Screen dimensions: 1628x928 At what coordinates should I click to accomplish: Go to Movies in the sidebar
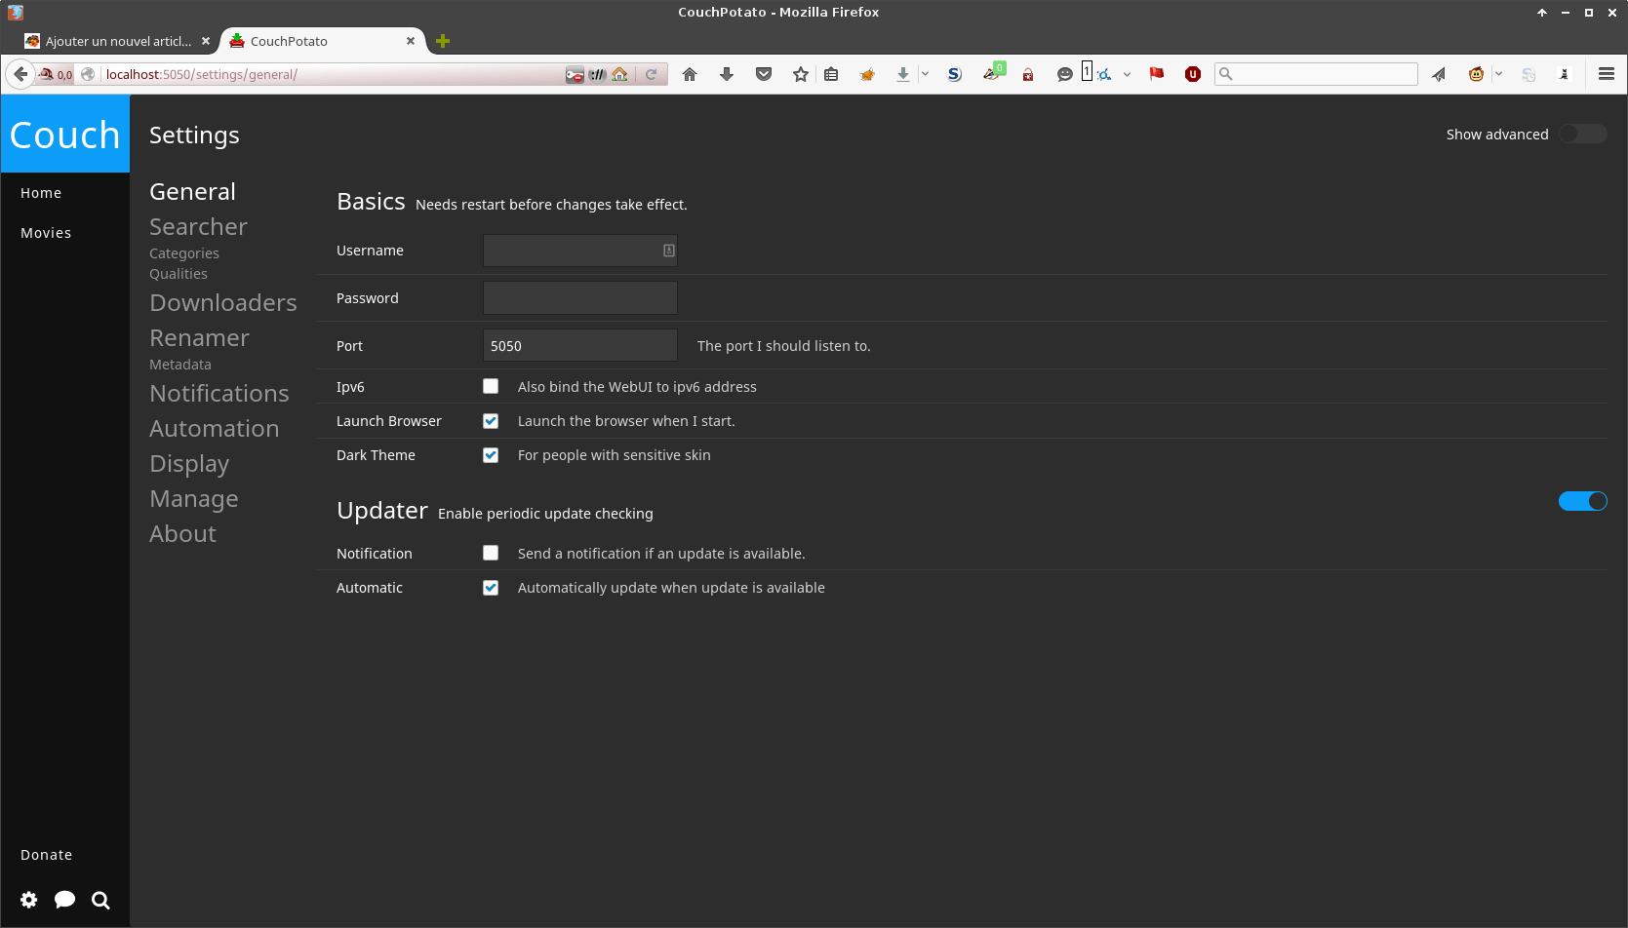pyautogui.click(x=46, y=233)
